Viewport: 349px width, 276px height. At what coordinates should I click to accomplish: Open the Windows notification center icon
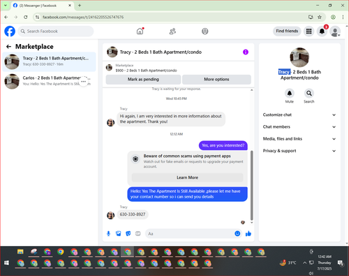click(x=341, y=263)
